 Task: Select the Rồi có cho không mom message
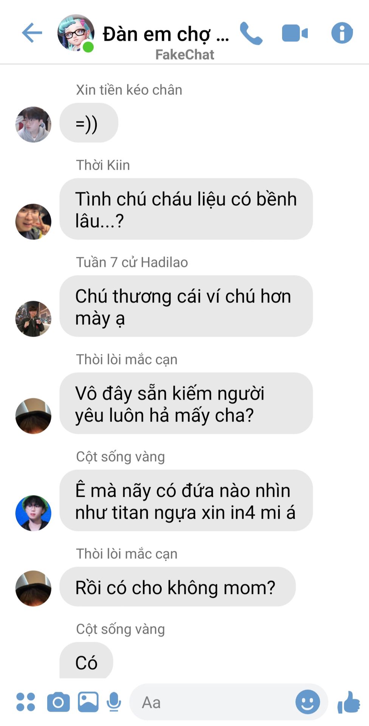[x=177, y=587]
